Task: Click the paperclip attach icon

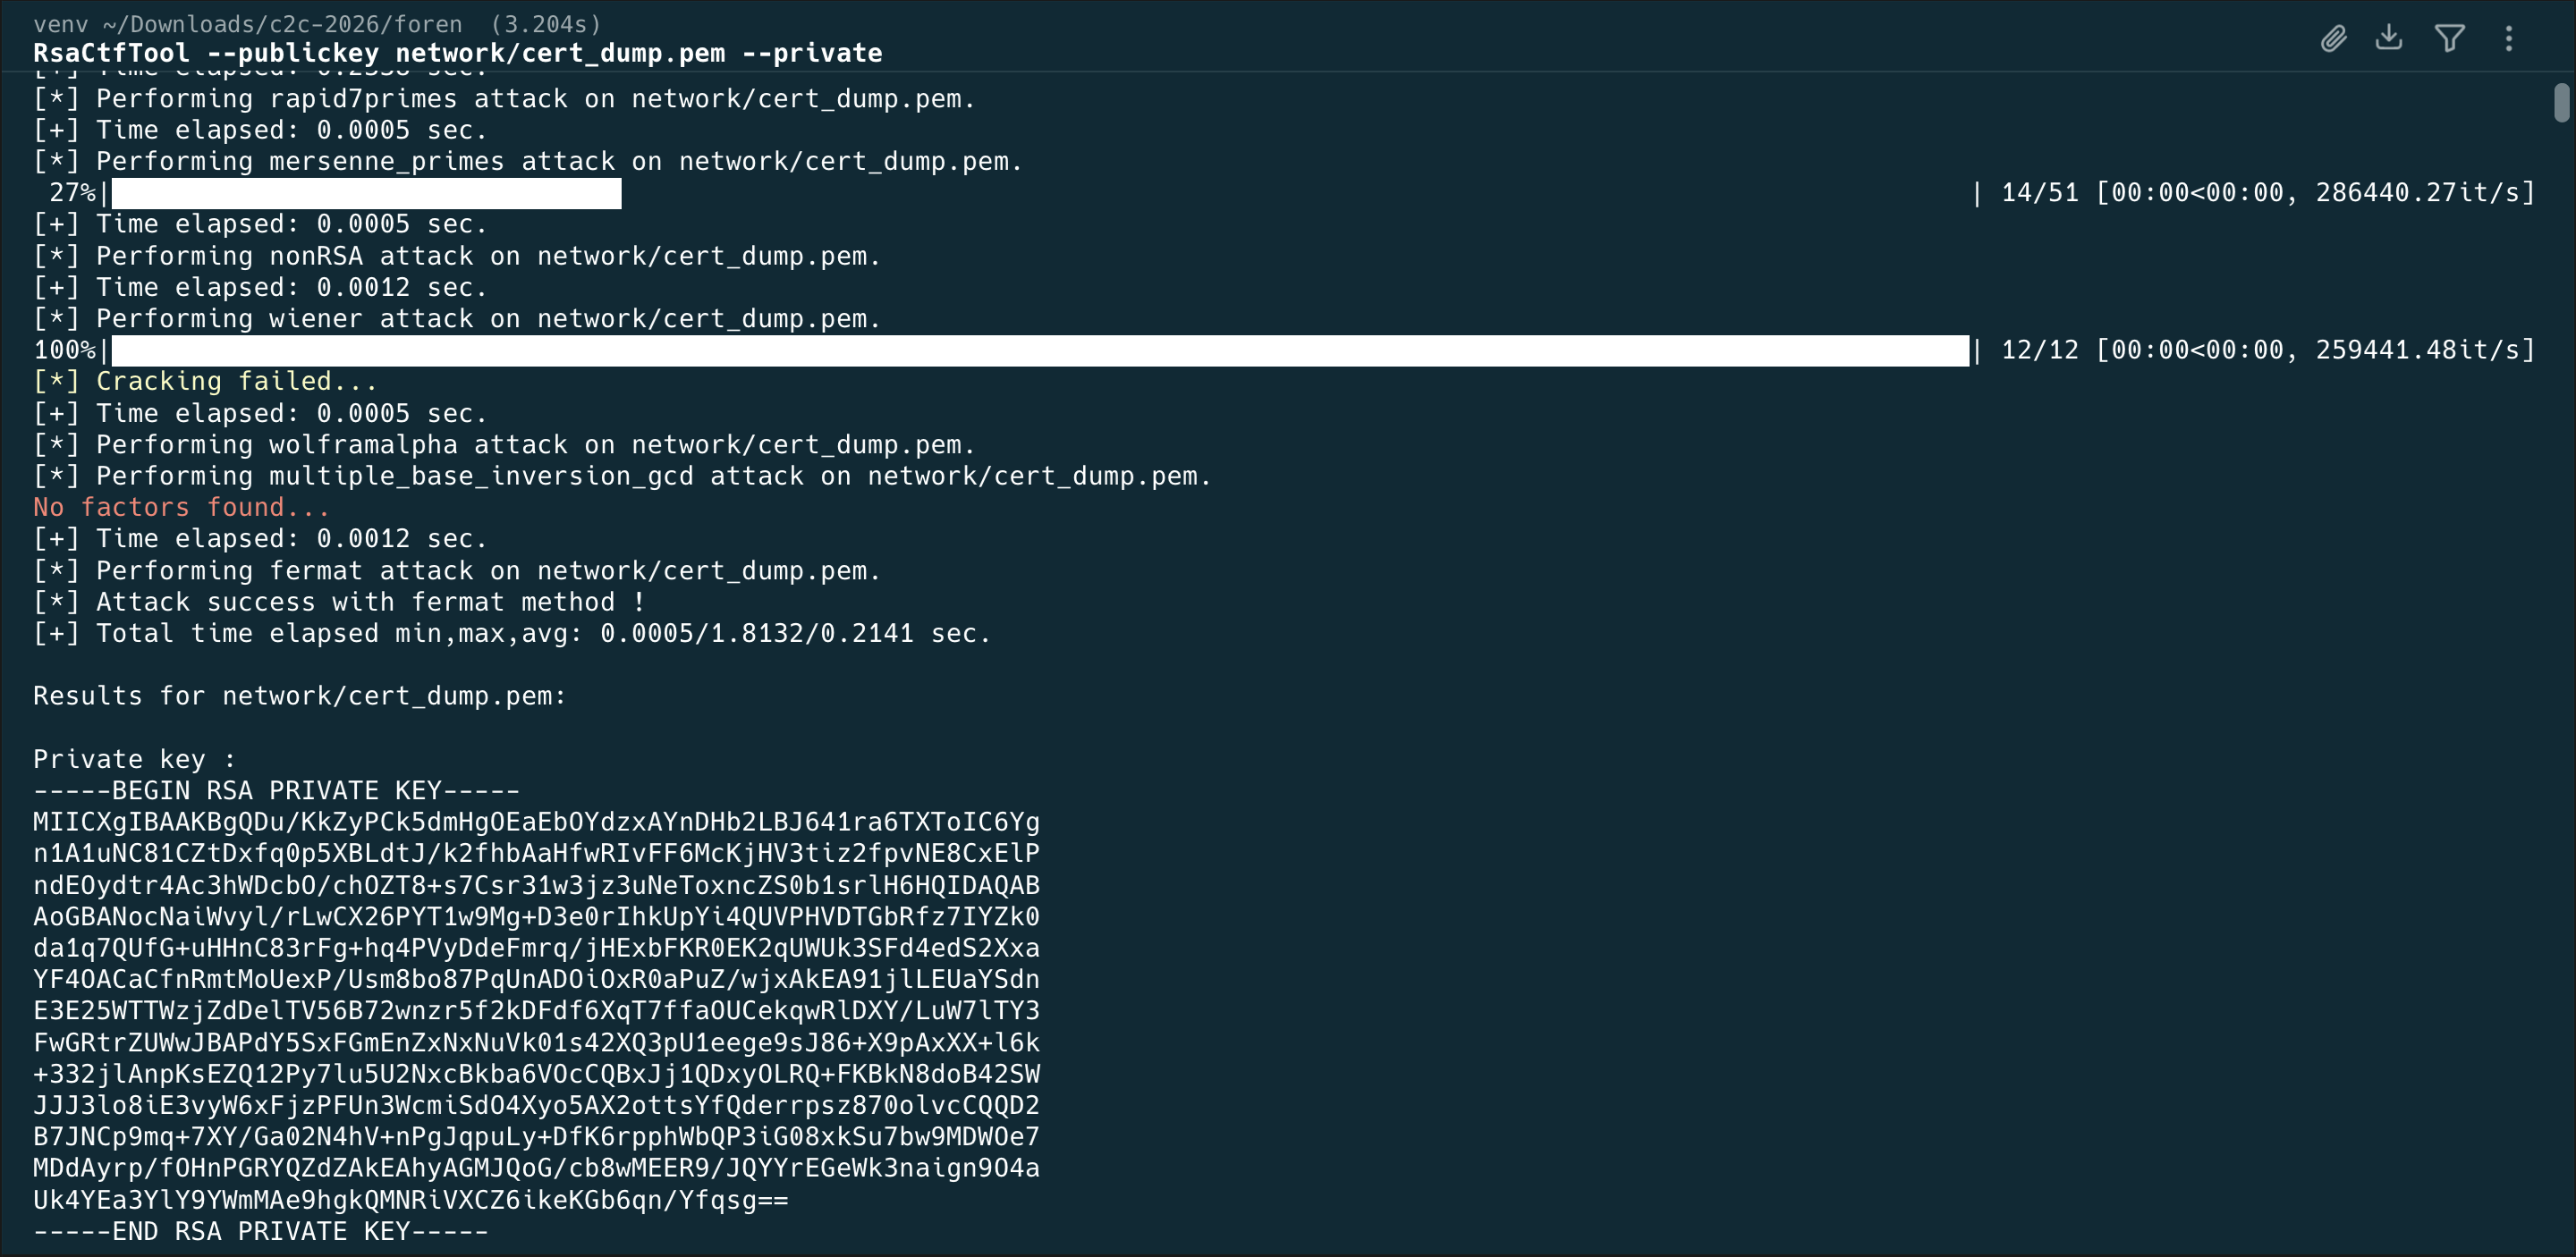Action: pyautogui.click(x=2333, y=39)
